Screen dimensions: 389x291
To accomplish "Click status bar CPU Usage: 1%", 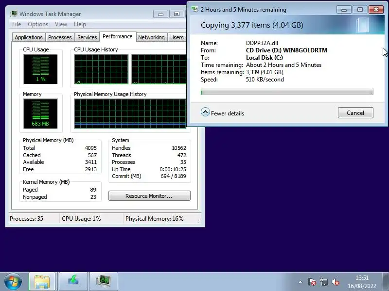I will tap(81, 219).
